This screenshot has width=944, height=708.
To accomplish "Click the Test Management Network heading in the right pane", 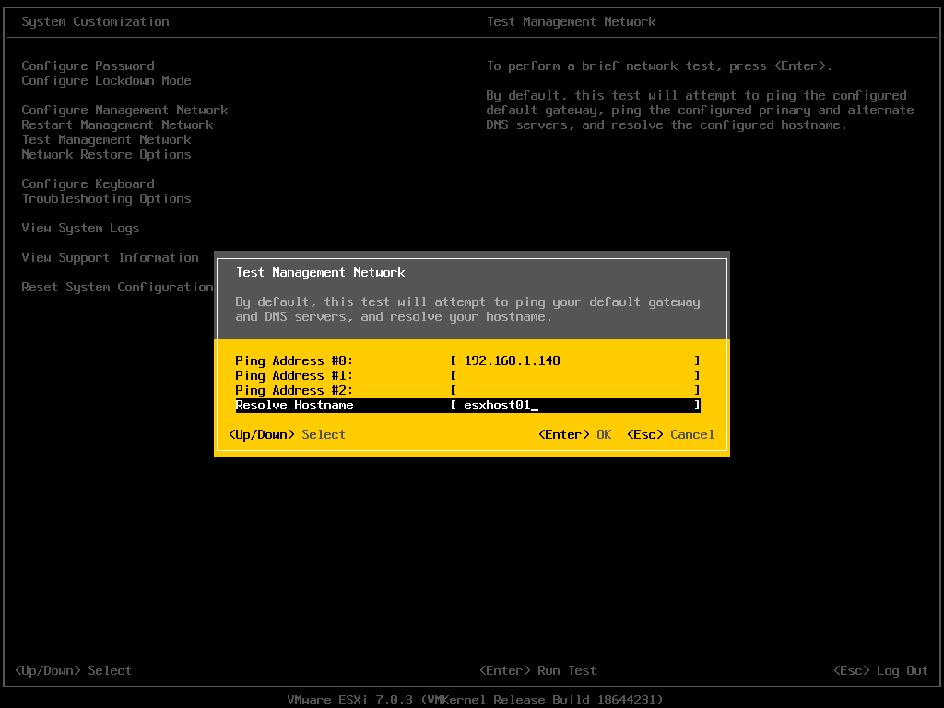I will click(x=572, y=22).
